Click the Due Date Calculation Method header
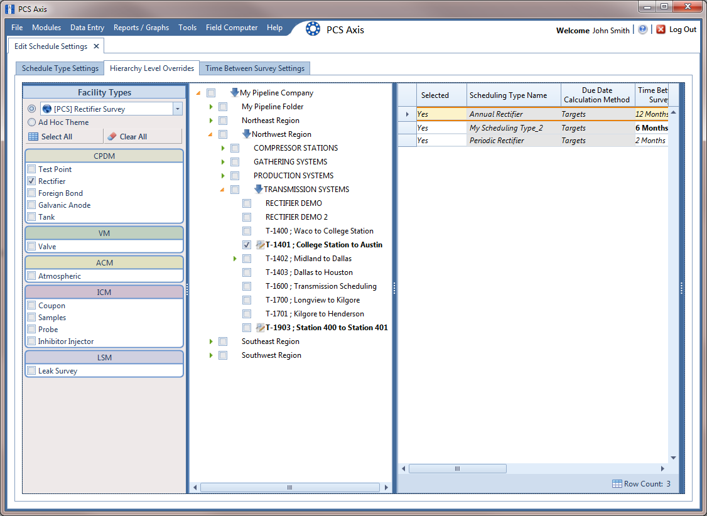Screen dimensions: 707x516 597,95
